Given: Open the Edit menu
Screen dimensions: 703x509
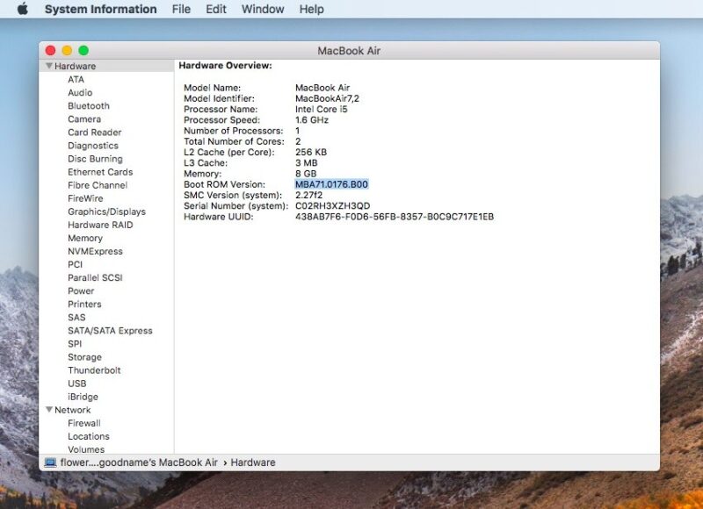Looking at the screenshot, I should tap(215, 9).
